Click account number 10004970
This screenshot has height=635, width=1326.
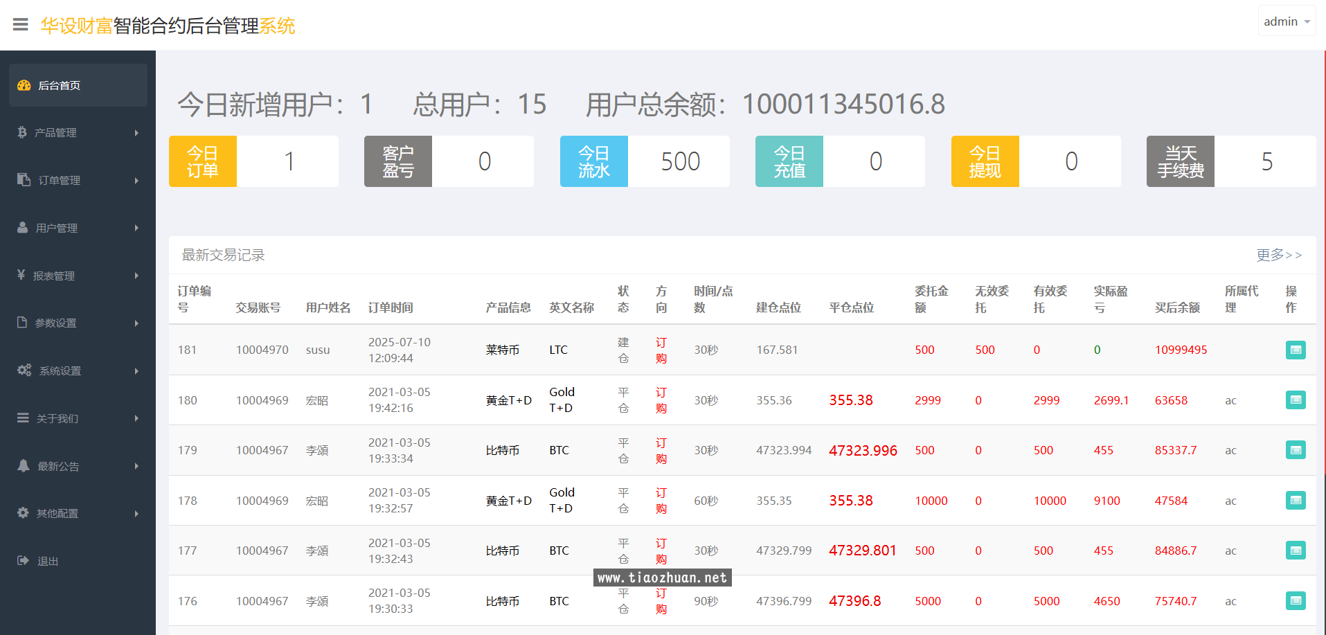pos(262,350)
